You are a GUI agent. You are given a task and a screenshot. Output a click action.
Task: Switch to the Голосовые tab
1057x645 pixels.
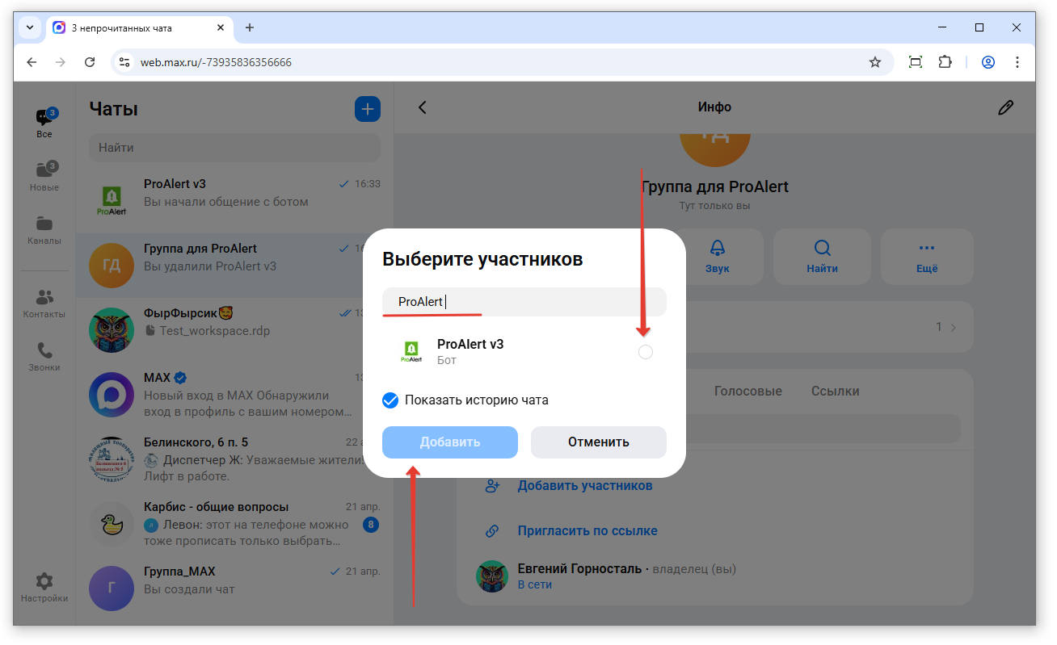pyautogui.click(x=747, y=391)
